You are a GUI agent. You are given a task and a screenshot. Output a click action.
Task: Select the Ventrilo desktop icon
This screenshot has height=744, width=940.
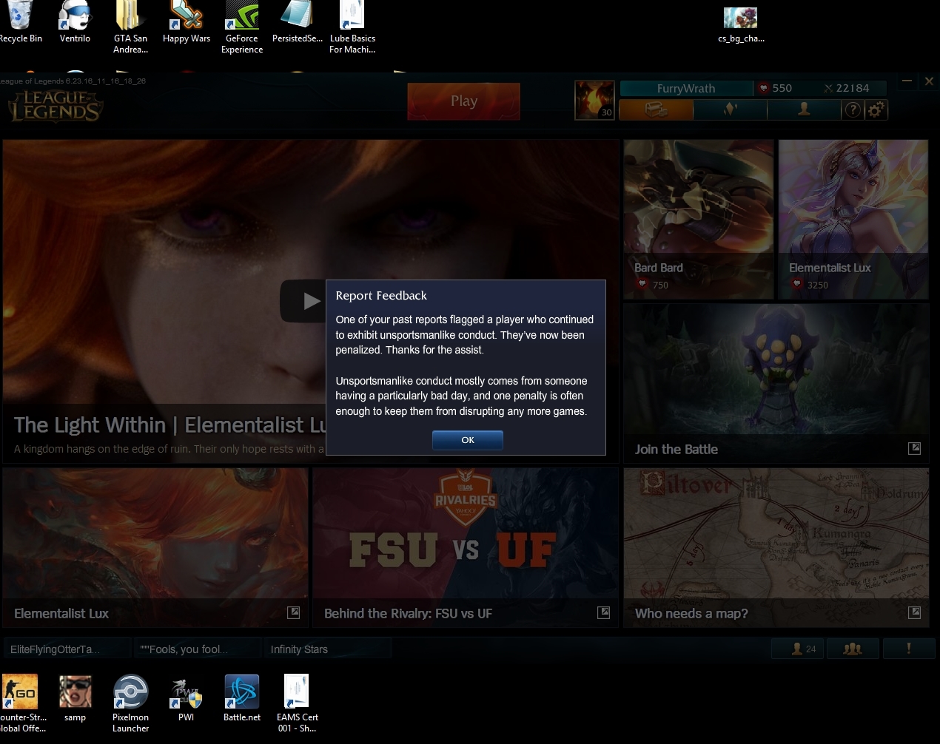point(75,23)
